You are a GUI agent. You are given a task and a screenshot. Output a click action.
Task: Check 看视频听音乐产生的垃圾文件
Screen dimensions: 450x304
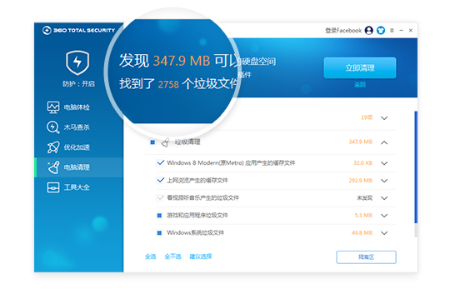pyautogui.click(x=160, y=198)
